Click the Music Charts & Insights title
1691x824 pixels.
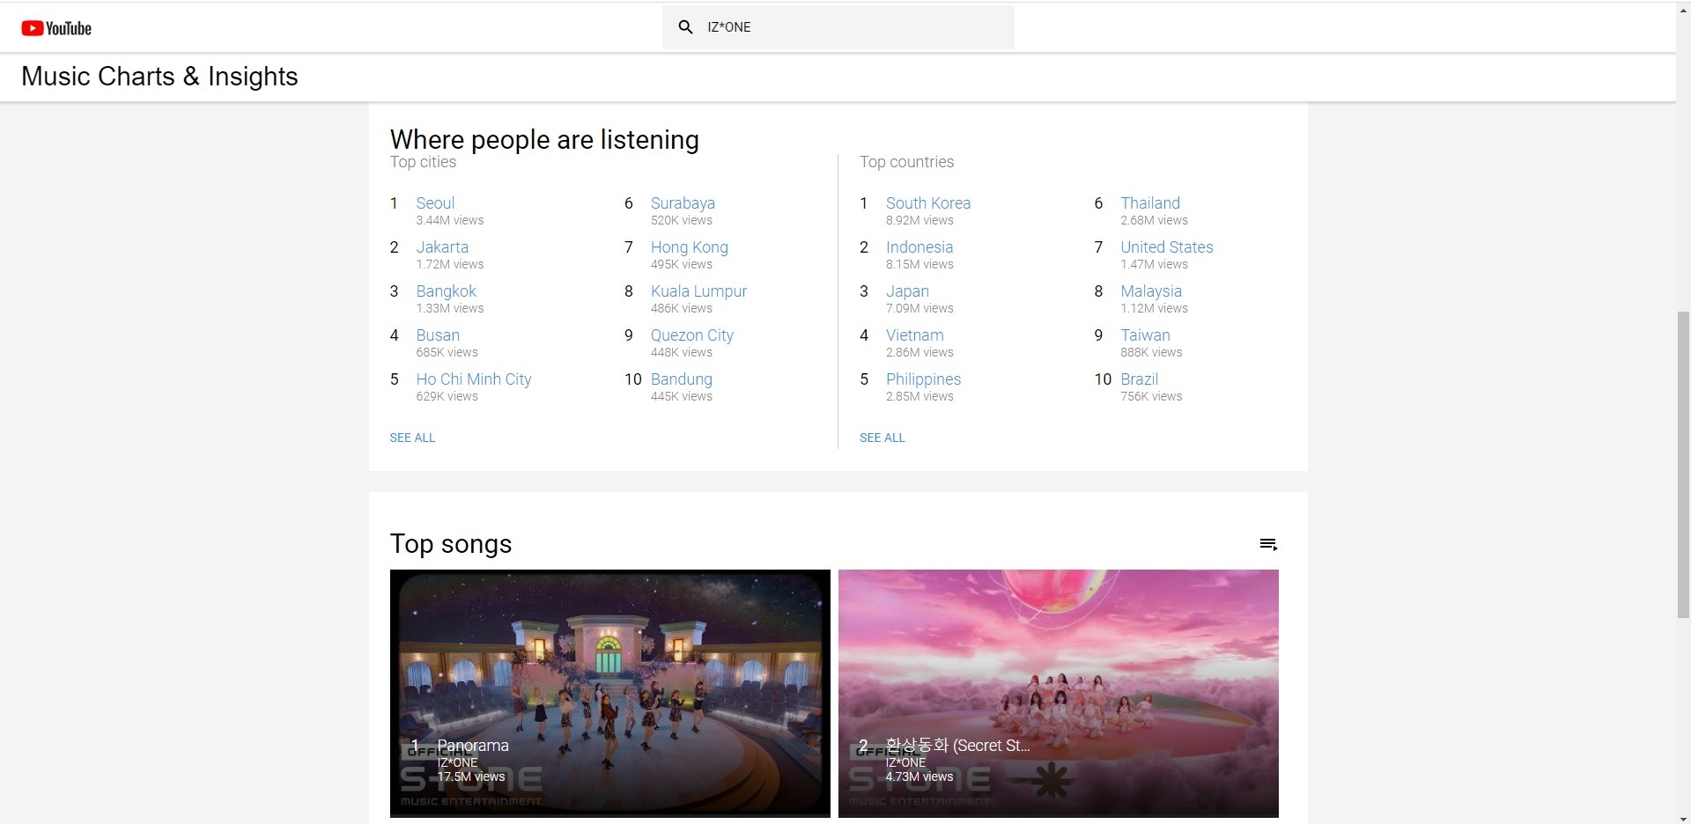(159, 77)
